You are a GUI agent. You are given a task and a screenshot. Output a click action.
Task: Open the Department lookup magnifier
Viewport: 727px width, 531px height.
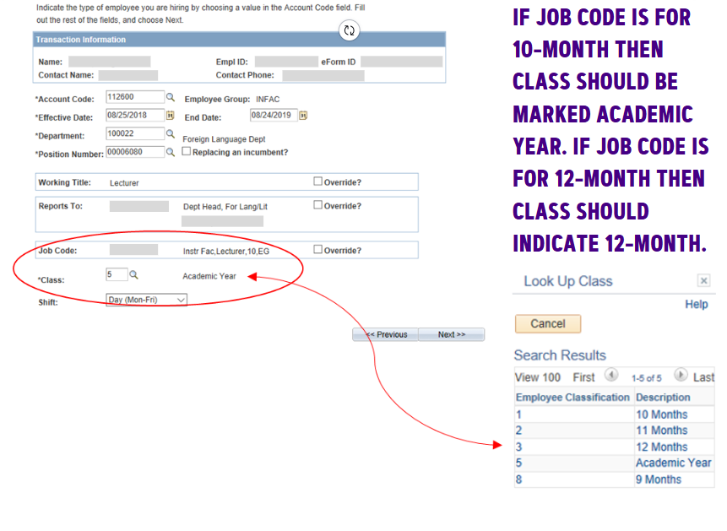tap(172, 133)
